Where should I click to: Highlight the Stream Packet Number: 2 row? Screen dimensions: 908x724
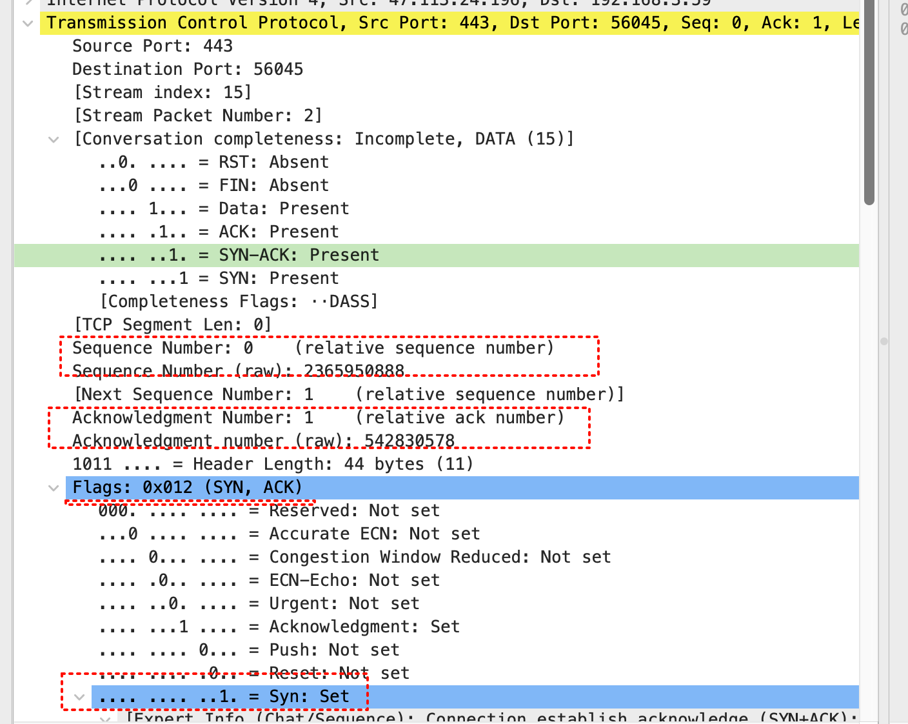(x=198, y=116)
